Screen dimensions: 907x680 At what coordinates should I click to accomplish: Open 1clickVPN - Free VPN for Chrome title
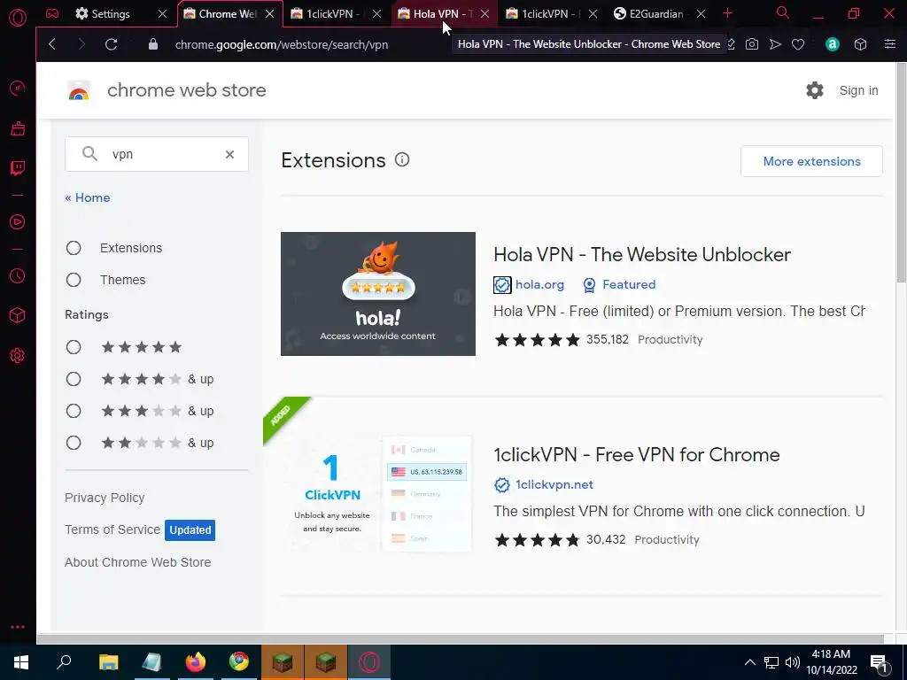pyautogui.click(x=636, y=454)
